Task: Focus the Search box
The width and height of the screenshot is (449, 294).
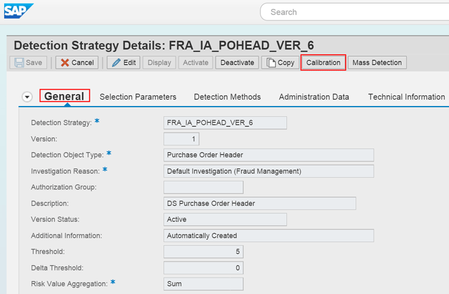Action: point(354,12)
